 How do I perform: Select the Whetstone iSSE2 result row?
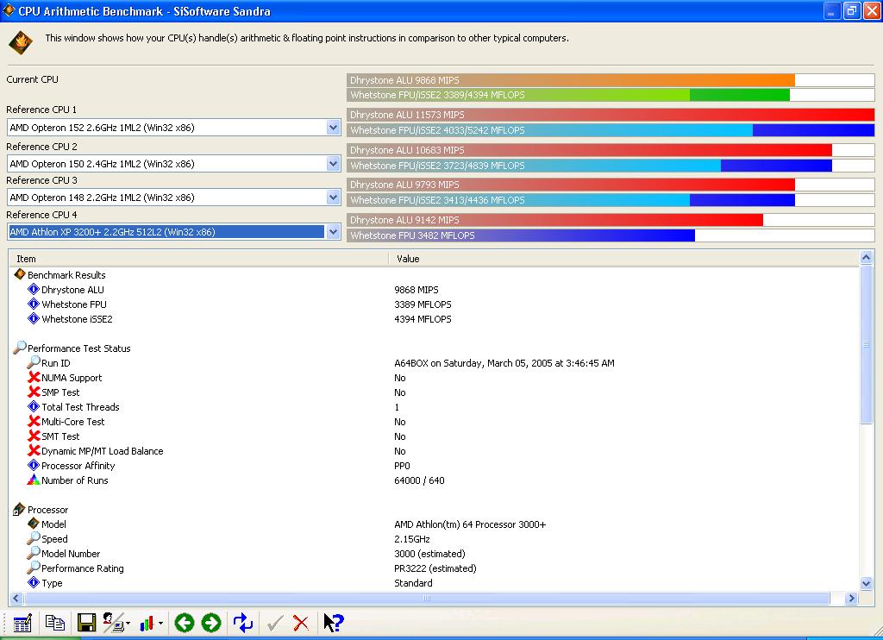point(434,319)
